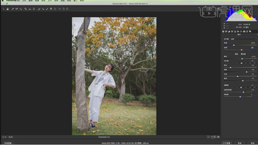
Task: Swap before/after settings icon
Action: pyautogui.click(x=212, y=137)
